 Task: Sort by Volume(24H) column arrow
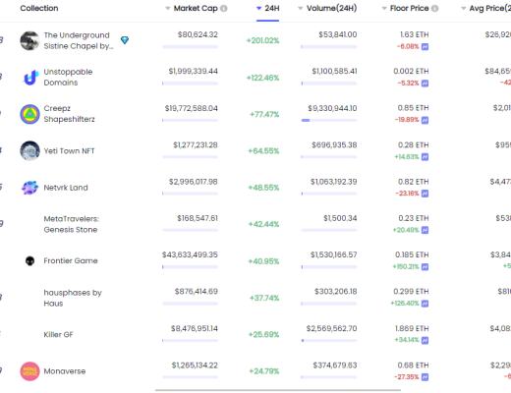pos(300,8)
